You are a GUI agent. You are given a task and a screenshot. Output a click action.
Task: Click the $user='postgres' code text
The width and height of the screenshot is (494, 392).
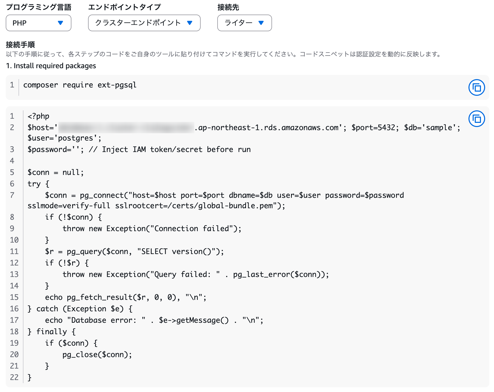pyautogui.click(x=64, y=138)
